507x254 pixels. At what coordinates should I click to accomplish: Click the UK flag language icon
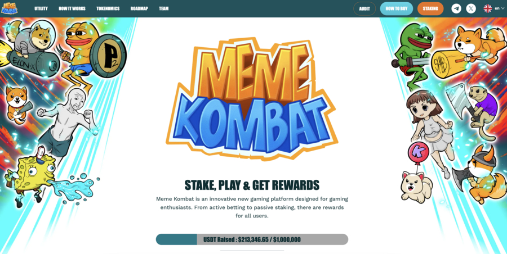[488, 8]
